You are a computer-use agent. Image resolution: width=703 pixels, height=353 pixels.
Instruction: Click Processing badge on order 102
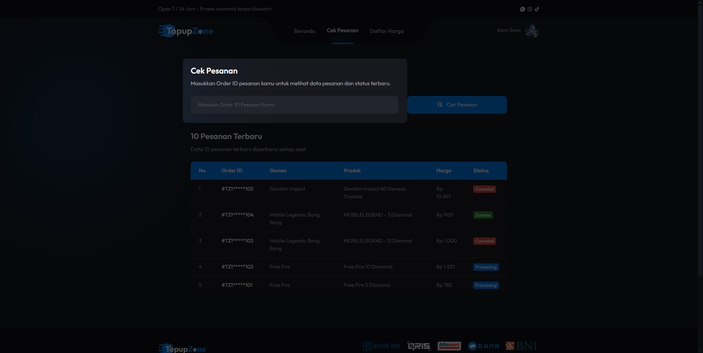coord(486,267)
